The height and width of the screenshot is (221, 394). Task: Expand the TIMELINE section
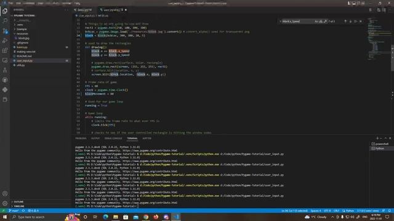19,206
